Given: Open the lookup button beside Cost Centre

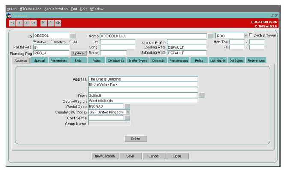Looking at the screenshot, I should (x=128, y=118).
